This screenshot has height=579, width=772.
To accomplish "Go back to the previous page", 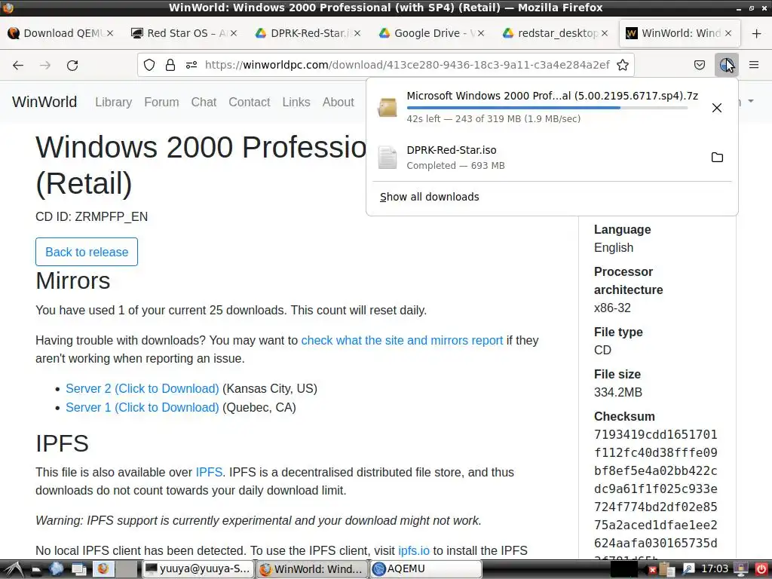I will pos(18,65).
